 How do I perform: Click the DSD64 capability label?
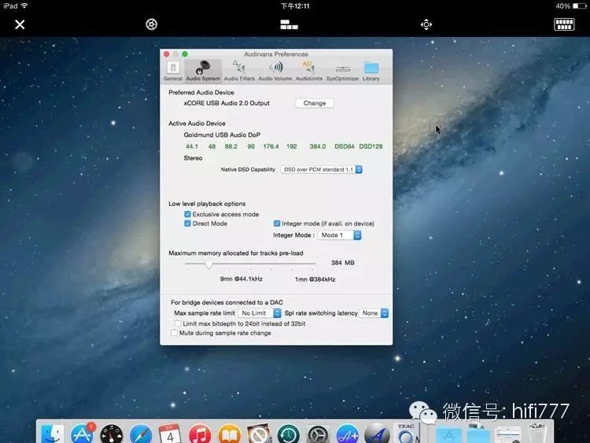[x=345, y=146]
